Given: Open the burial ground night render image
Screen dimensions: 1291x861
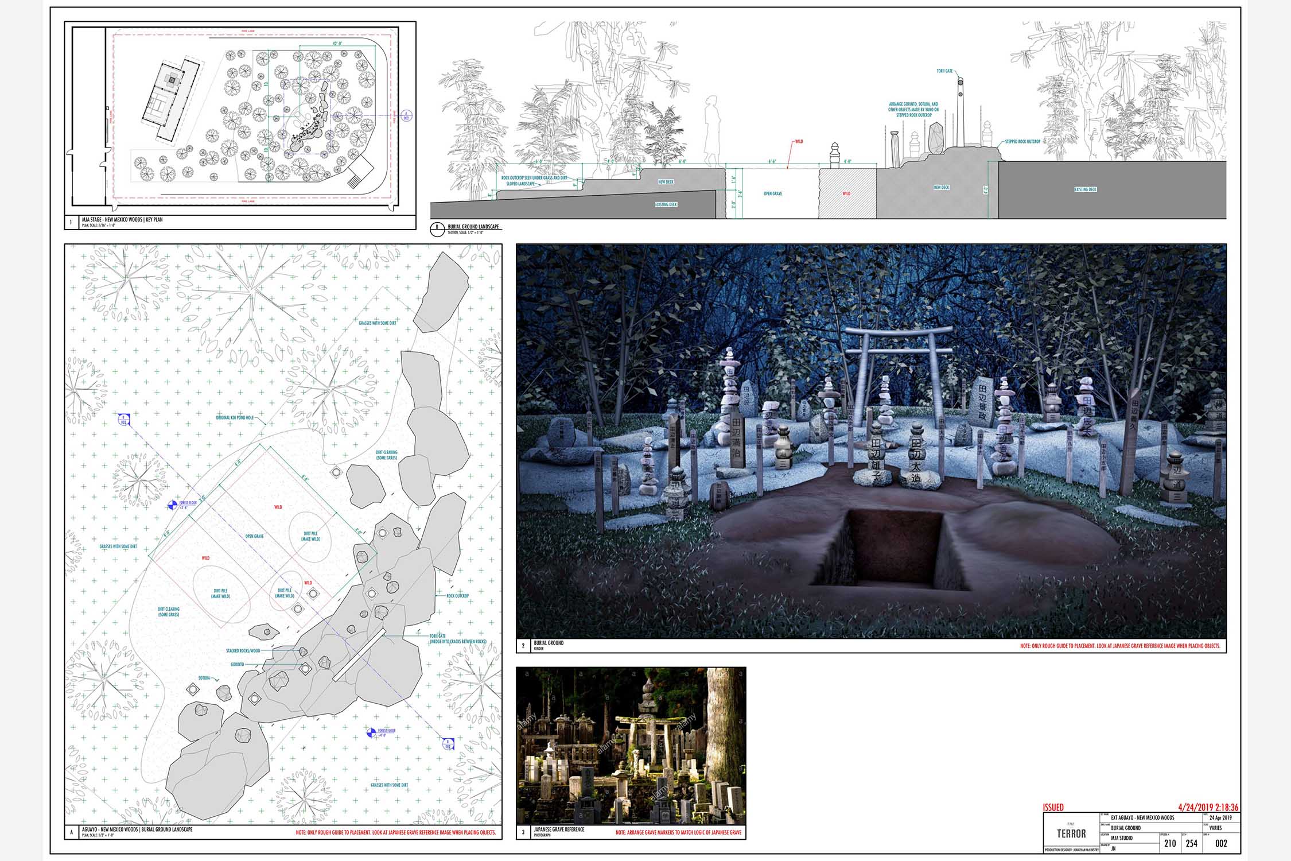Looking at the screenshot, I should pos(871,441).
